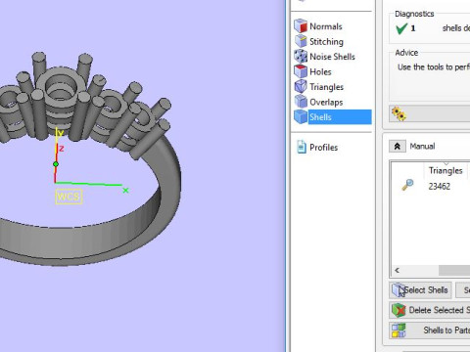Click the Delete Selected button

pyautogui.click(x=430, y=310)
